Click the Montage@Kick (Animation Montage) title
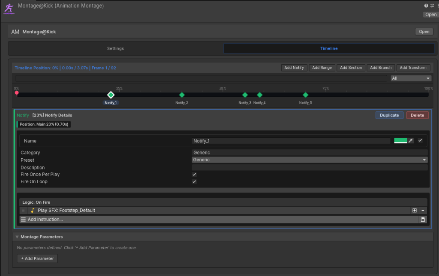The image size is (439, 276). click(x=61, y=6)
